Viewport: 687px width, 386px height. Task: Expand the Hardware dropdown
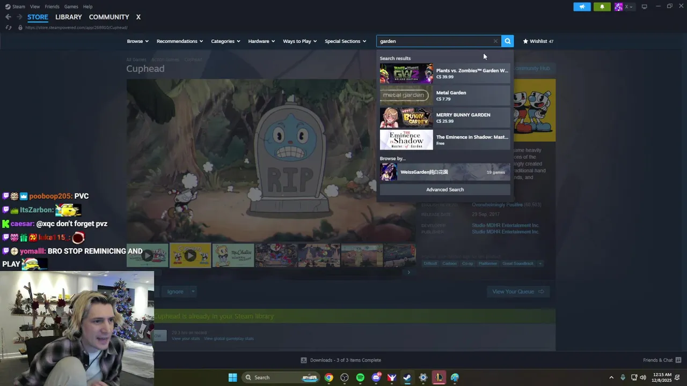click(261, 41)
